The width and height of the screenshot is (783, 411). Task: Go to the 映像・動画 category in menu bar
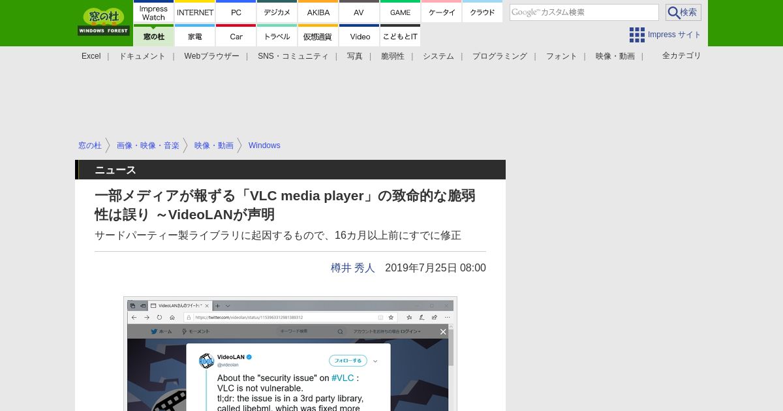(x=615, y=56)
